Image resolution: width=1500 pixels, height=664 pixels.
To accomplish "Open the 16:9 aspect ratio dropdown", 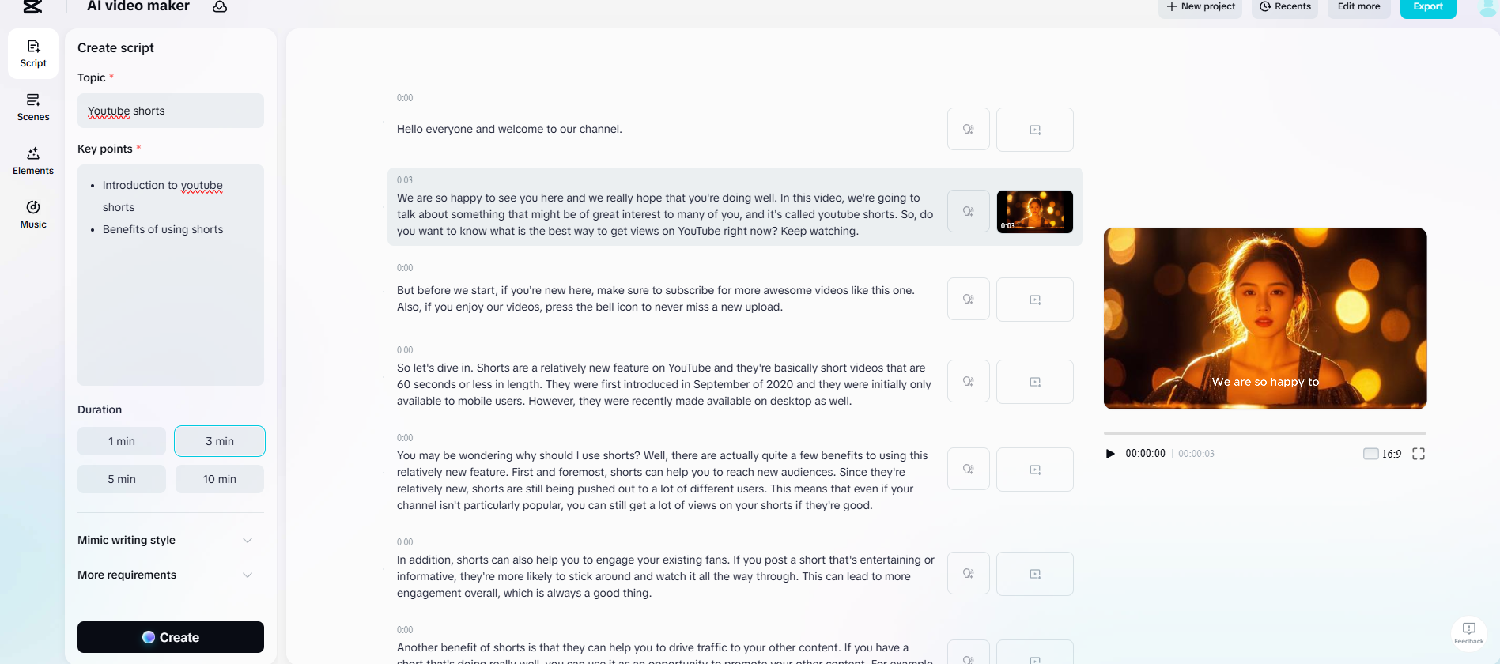I will coord(1382,454).
